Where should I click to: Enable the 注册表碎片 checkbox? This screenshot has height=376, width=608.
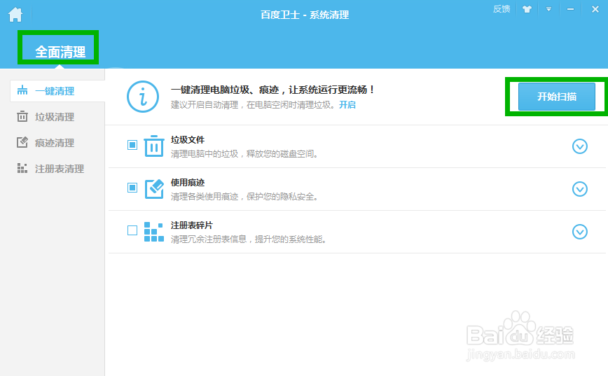(x=132, y=230)
